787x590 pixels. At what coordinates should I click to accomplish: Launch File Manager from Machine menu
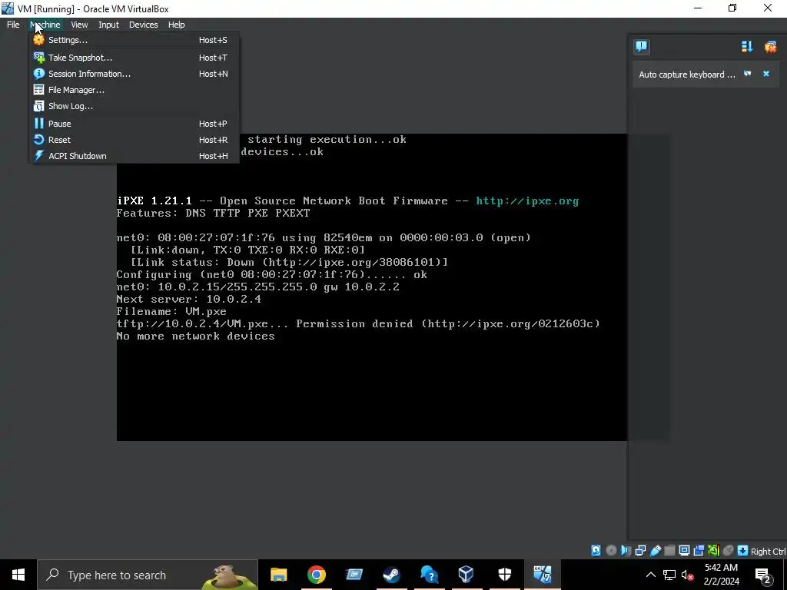134,90
